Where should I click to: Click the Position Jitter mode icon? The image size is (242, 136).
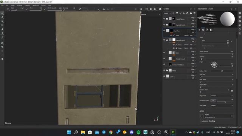pos(232,91)
